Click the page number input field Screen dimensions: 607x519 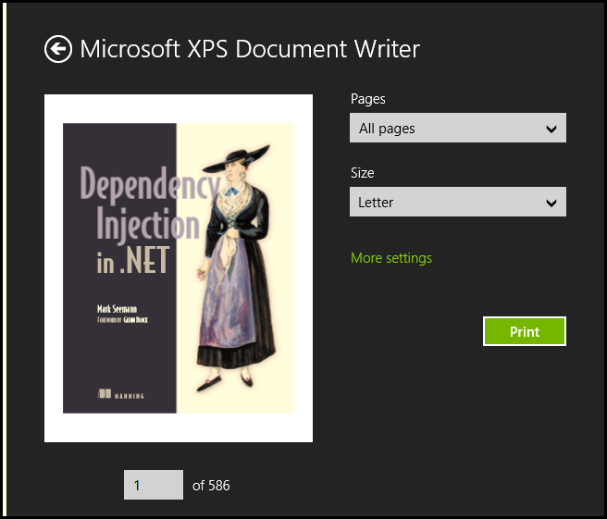tap(154, 485)
